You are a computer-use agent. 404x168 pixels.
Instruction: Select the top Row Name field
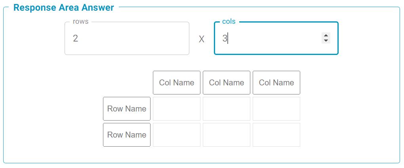[127, 109]
